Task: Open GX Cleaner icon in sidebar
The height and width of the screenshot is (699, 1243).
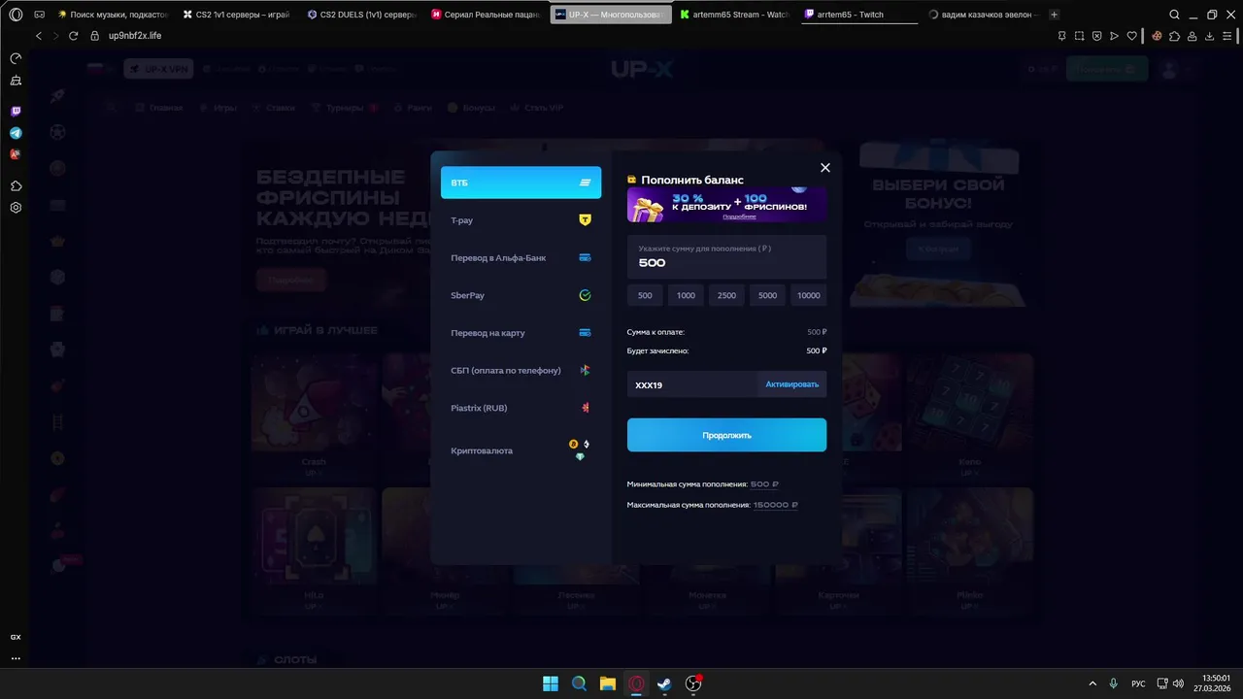Action: (x=16, y=81)
